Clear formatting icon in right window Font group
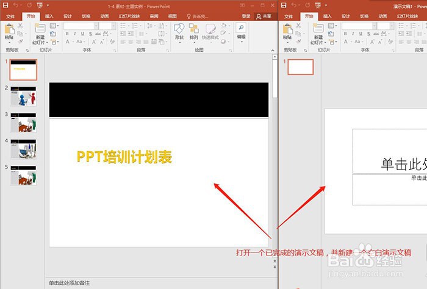The height and width of the screenshot is (289, 427). (x=391, y=42)
